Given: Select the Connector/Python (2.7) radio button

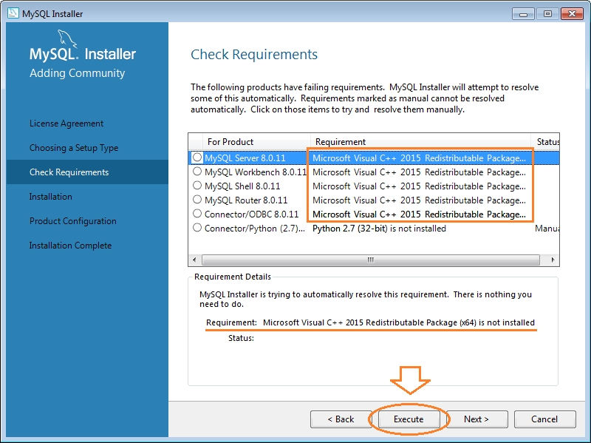Looking at the screenshot, I should (197, 228).
